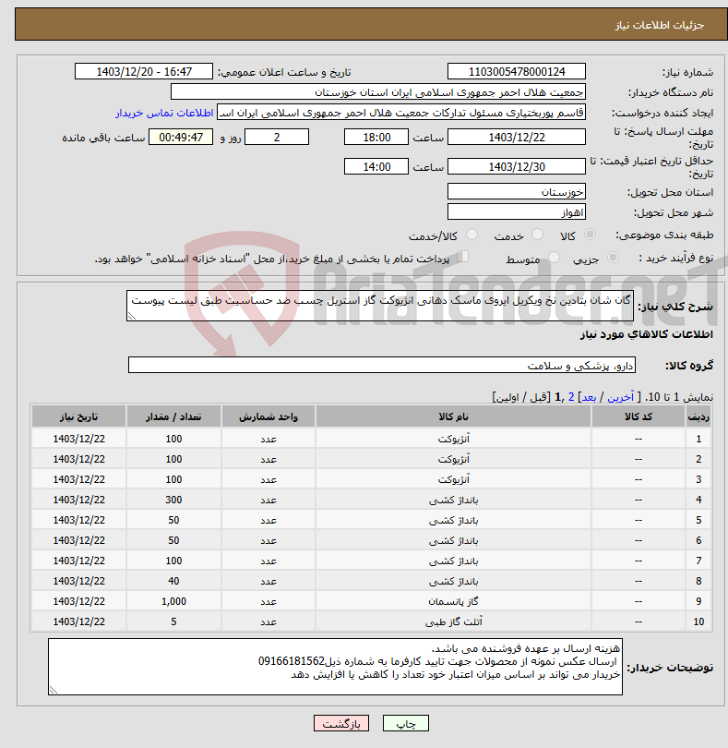Click the need number field 1103005478000124
The height and width of the screenshot is (748, 728).
click(x=517, y=71)
